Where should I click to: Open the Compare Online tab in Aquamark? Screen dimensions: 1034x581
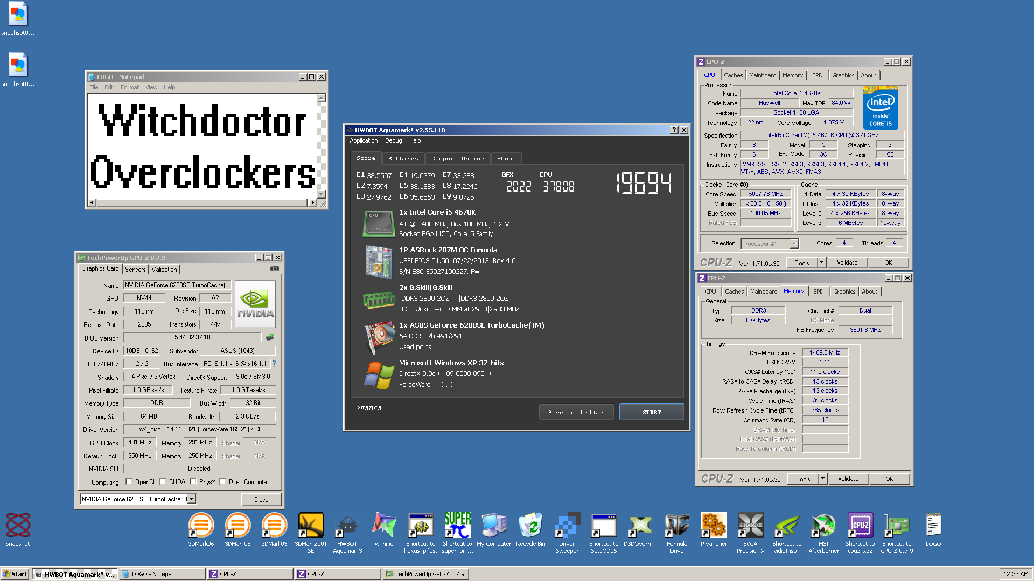[x=457, y=158]
